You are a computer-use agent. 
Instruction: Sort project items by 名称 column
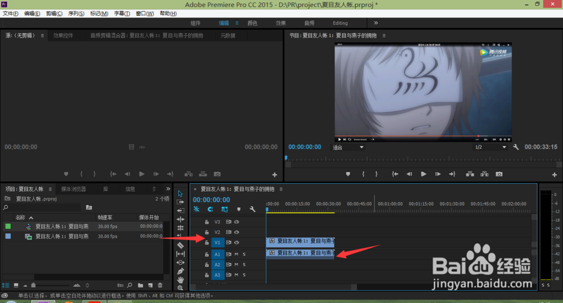(x=20, y=218)
